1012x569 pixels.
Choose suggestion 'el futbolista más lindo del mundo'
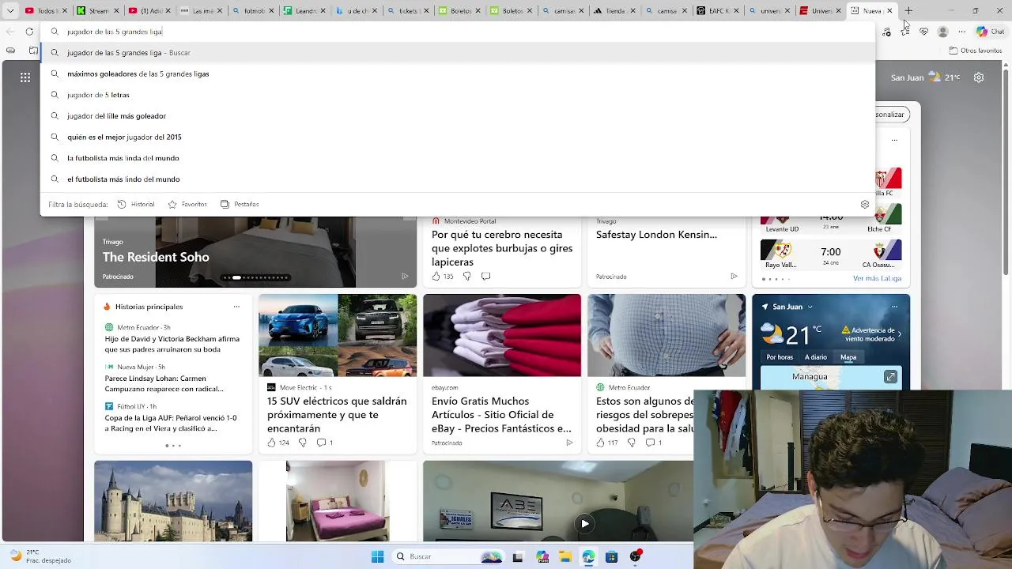tap(458, 179)
